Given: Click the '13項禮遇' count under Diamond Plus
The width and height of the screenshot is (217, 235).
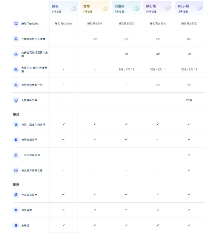Looking at the screenshot, I should [x=182, y=12].
